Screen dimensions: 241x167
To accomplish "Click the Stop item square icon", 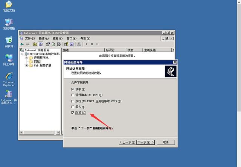I will coord(92,44).
